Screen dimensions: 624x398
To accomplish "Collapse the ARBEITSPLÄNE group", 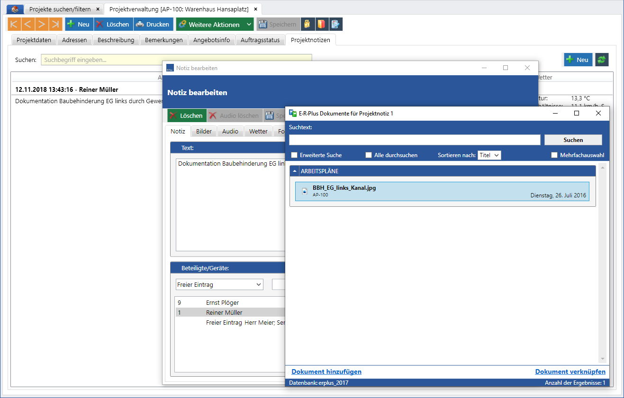I will (295, 171).
